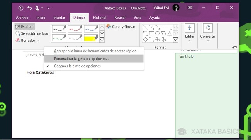Choose Agregar a la barra de herramientas de acceso rápido
This screenshot has height=140, width=251.
click(x=94, y=51)
